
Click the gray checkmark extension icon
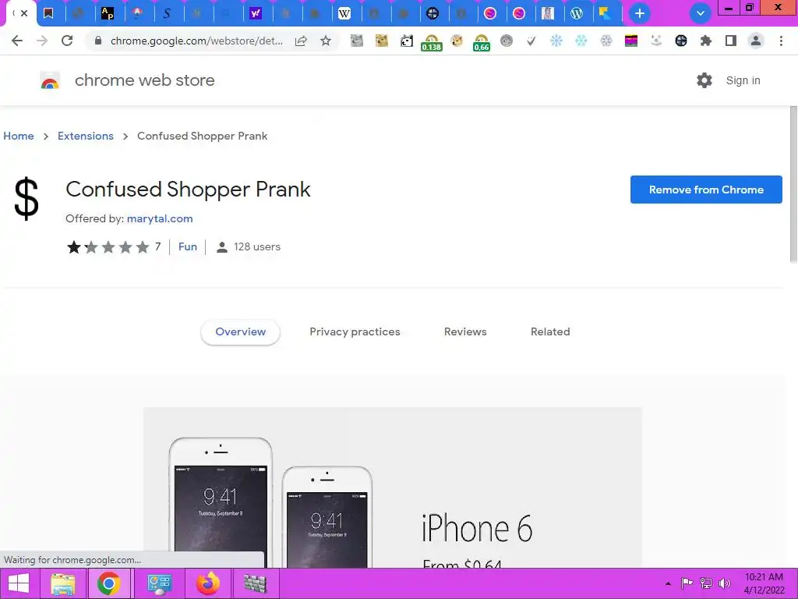[531, 41]
